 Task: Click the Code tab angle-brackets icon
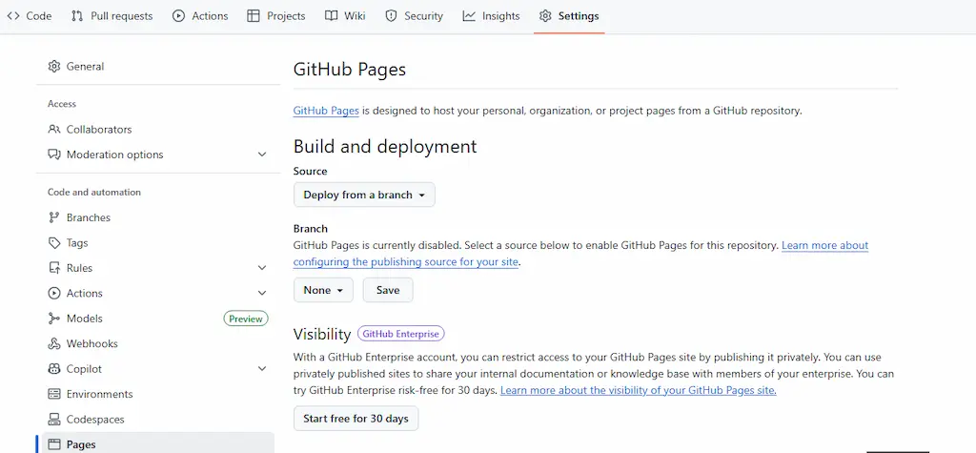(13, 16)
